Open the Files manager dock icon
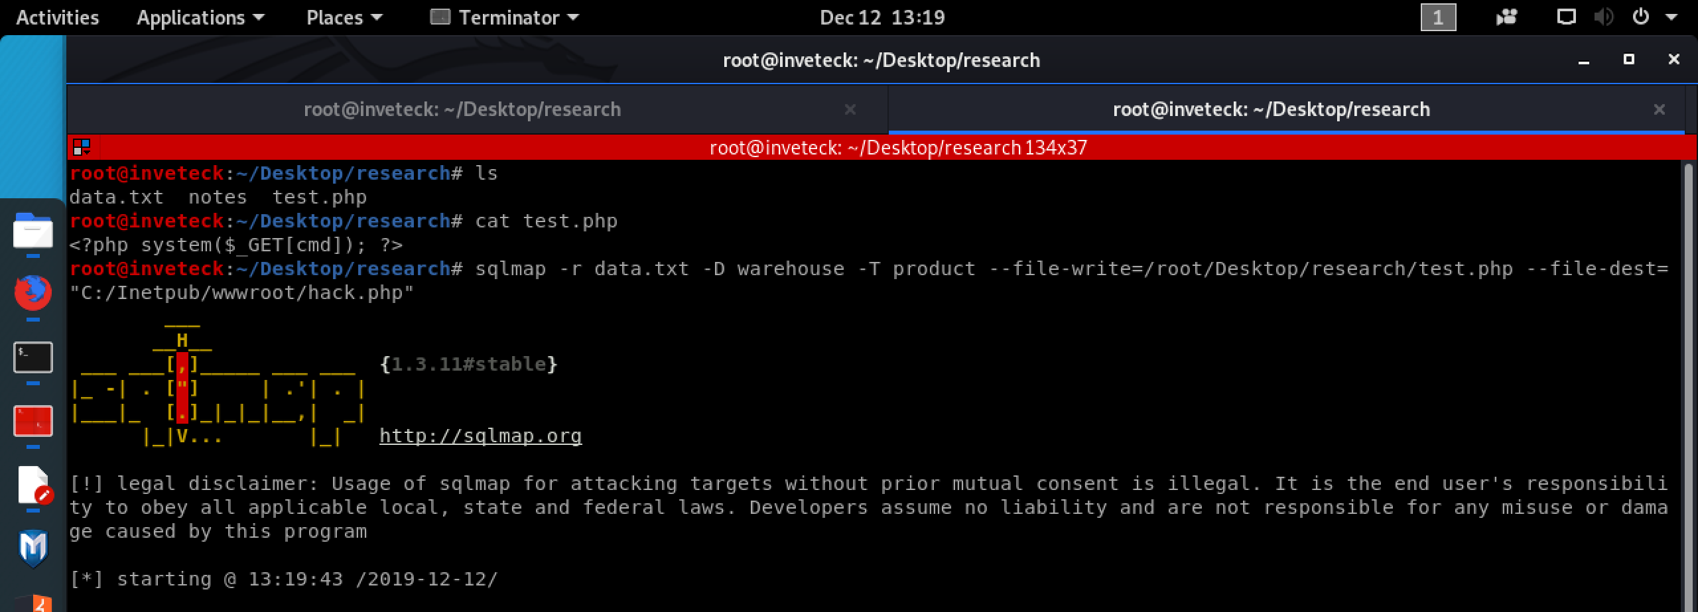 coord(33,230)
